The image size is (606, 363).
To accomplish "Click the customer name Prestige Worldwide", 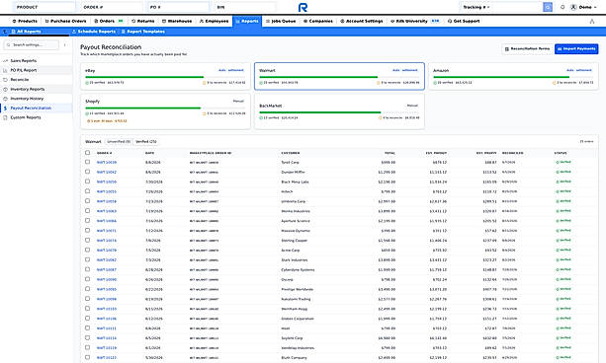I will (x=298, y=289).
